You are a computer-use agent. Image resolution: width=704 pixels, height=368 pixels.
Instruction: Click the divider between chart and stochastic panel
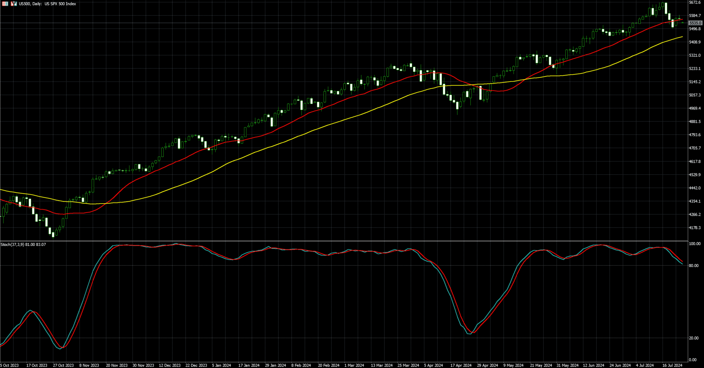click(x=344, y=241)
